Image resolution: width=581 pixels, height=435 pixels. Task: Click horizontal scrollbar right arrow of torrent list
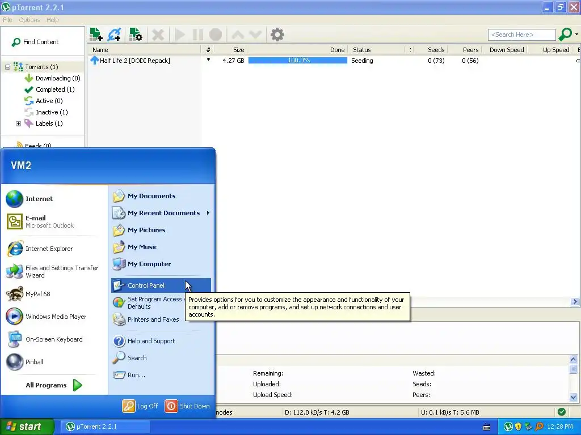pyautogui.click(x=575, y=302)
